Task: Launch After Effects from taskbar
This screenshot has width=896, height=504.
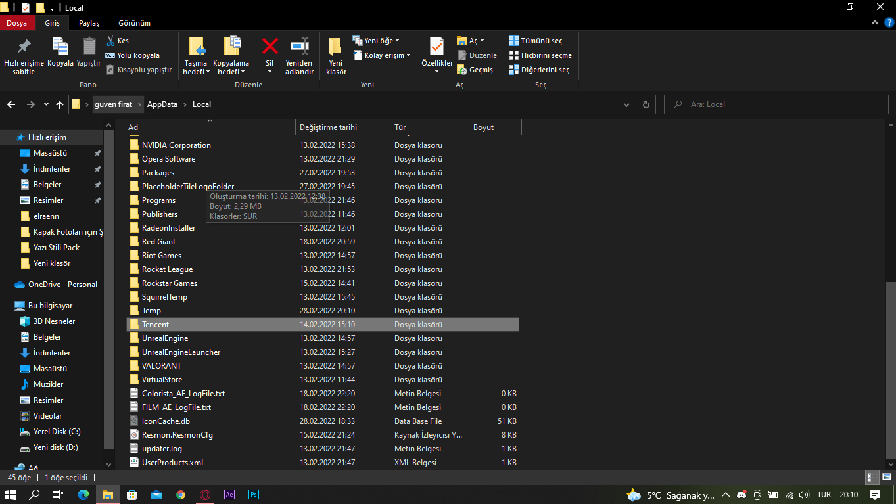Action: click(x=229, y=494)
